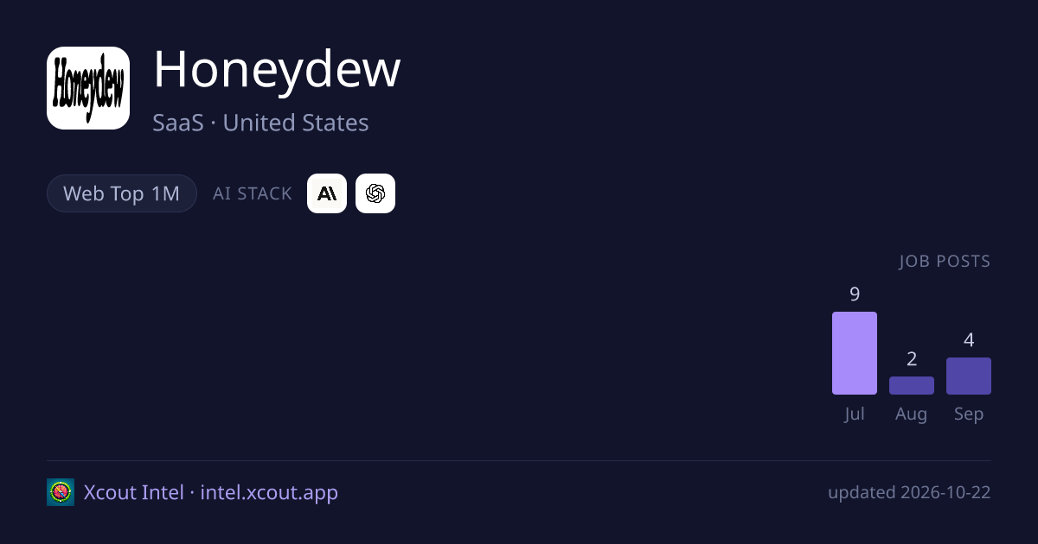Click the Jul month label
The image size is (1038, 544).
click(x=855, y=414)
